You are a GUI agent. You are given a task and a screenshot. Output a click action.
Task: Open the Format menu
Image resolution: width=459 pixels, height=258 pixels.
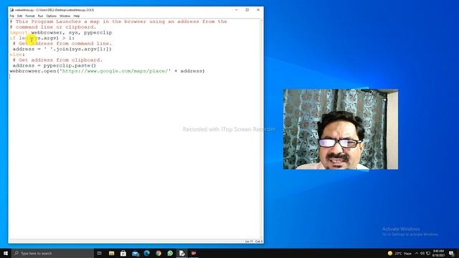click(x=30, y=16)
